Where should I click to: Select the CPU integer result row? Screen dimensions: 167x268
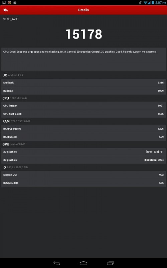point(83,106)
